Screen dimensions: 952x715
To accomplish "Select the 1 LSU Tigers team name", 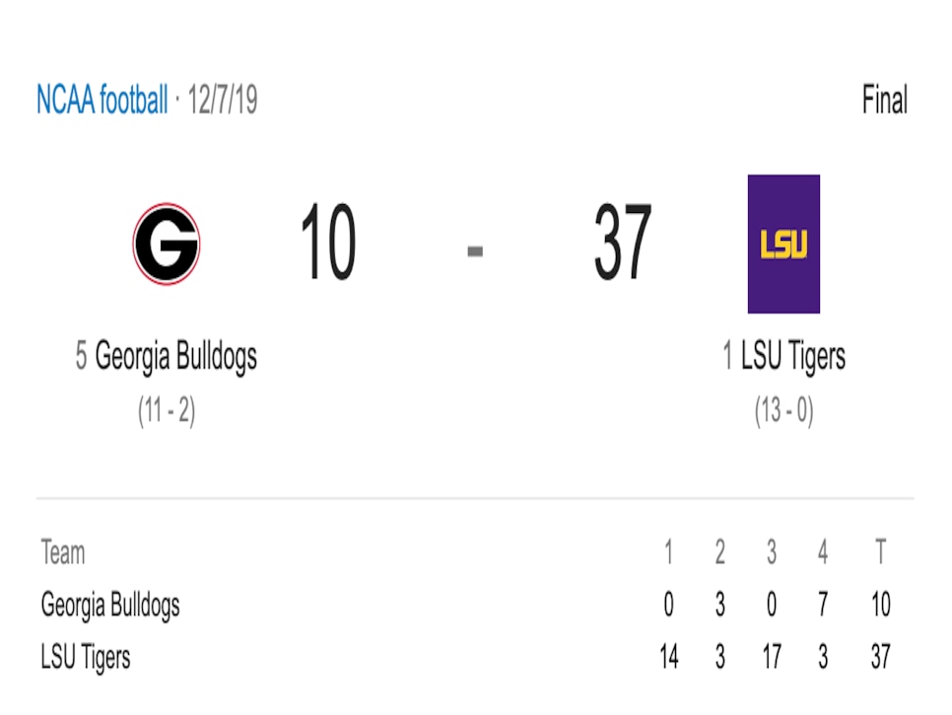I will click(783, 356).
